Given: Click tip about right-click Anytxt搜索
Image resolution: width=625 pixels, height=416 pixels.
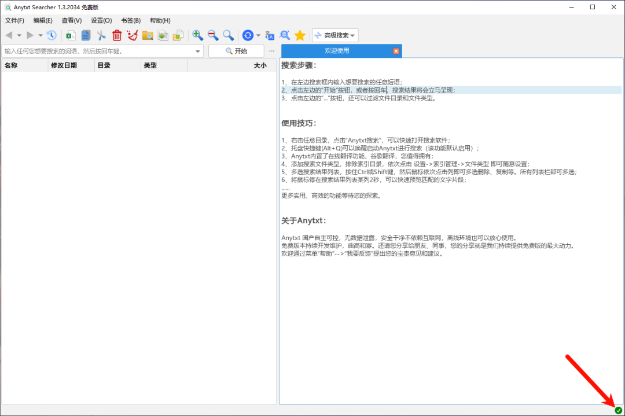Looking at the screenshot, I should tap(366, 140).
